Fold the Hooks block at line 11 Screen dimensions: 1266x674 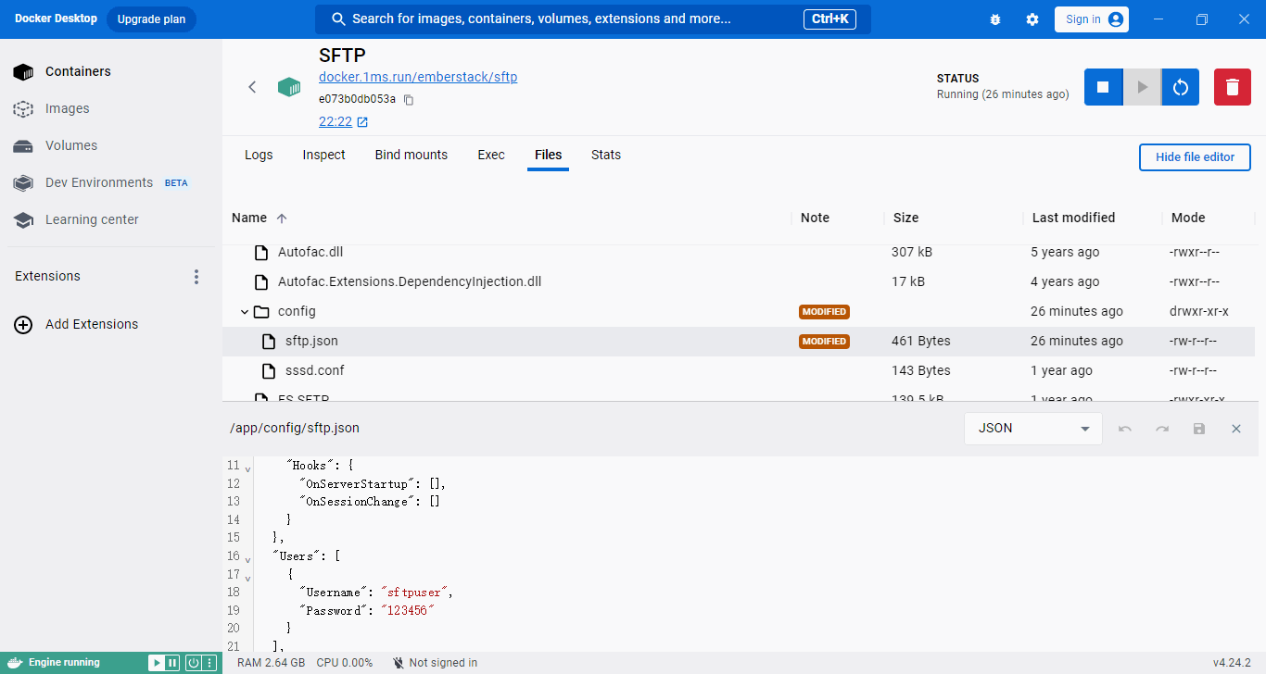point(247,468)
